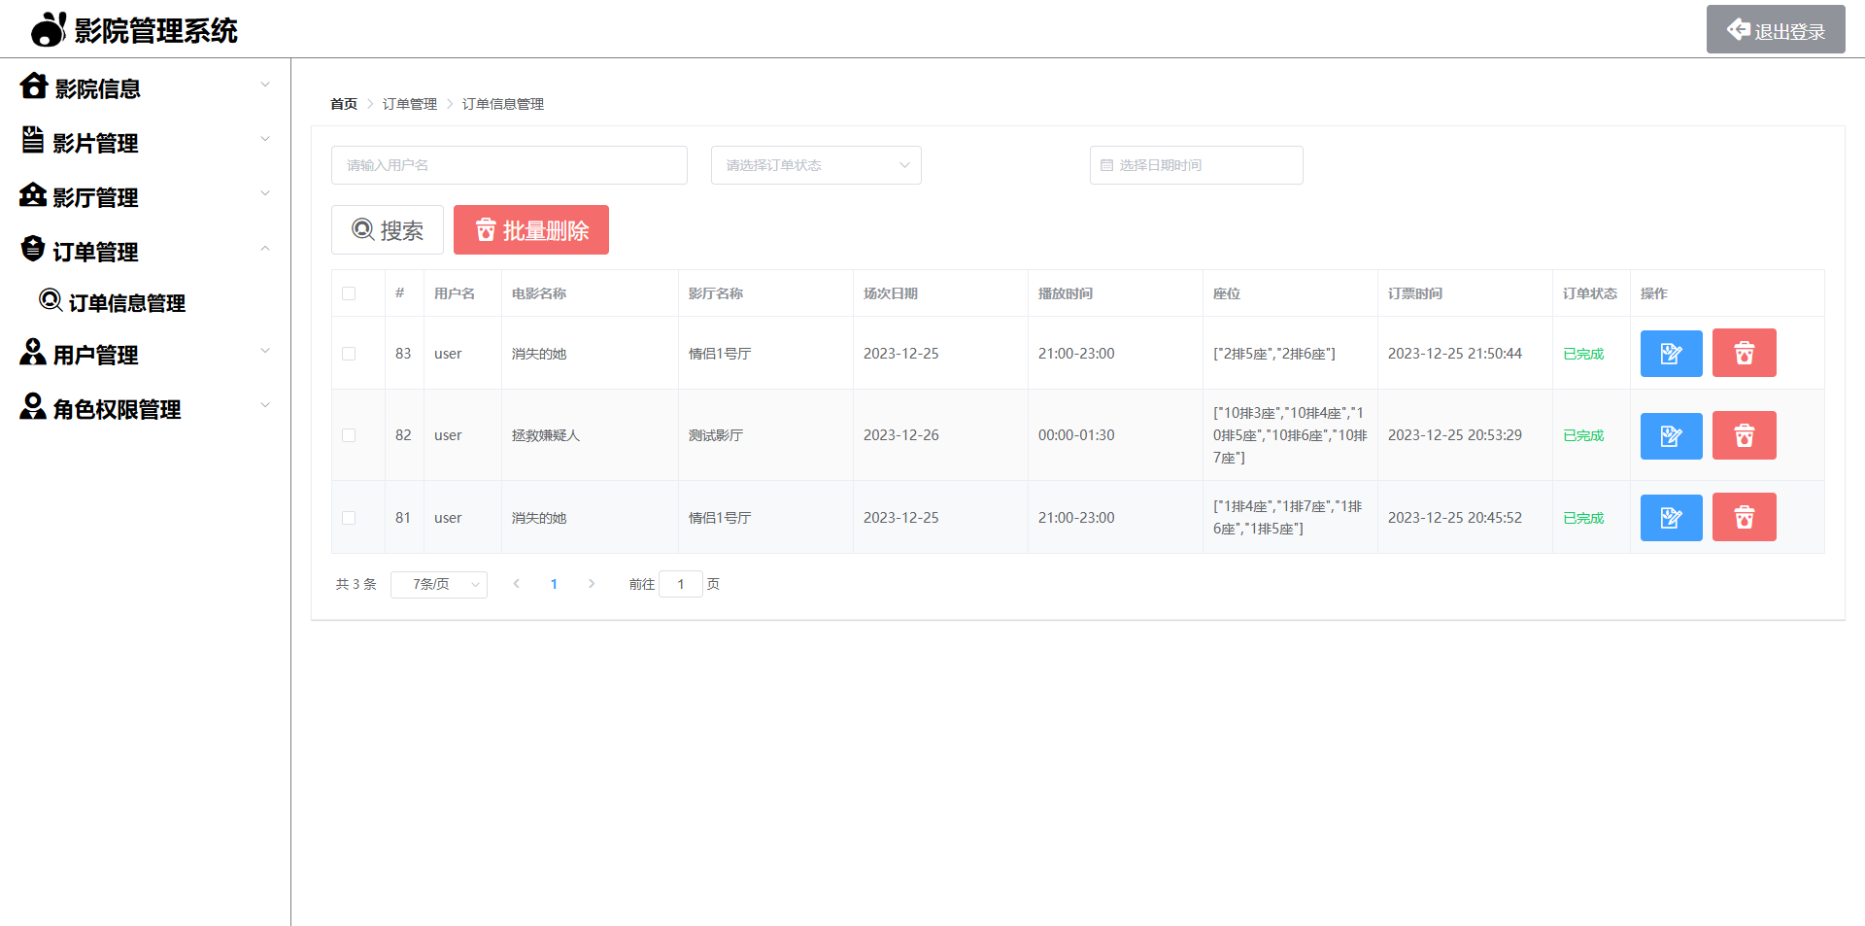Open the 7条/页 page-size dropdown
The height and width of the screenshot is (926, 1865).
tap(438, 584)
